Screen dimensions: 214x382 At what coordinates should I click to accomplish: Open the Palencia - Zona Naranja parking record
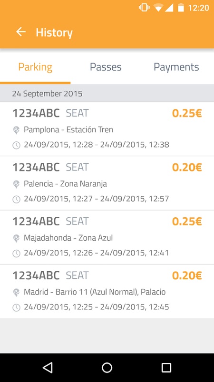[107, 183]
